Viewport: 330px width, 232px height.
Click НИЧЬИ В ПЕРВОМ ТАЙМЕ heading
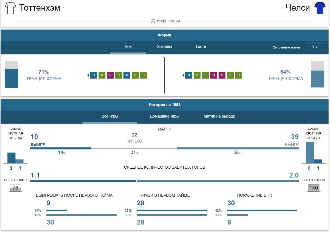click(164, 195)
